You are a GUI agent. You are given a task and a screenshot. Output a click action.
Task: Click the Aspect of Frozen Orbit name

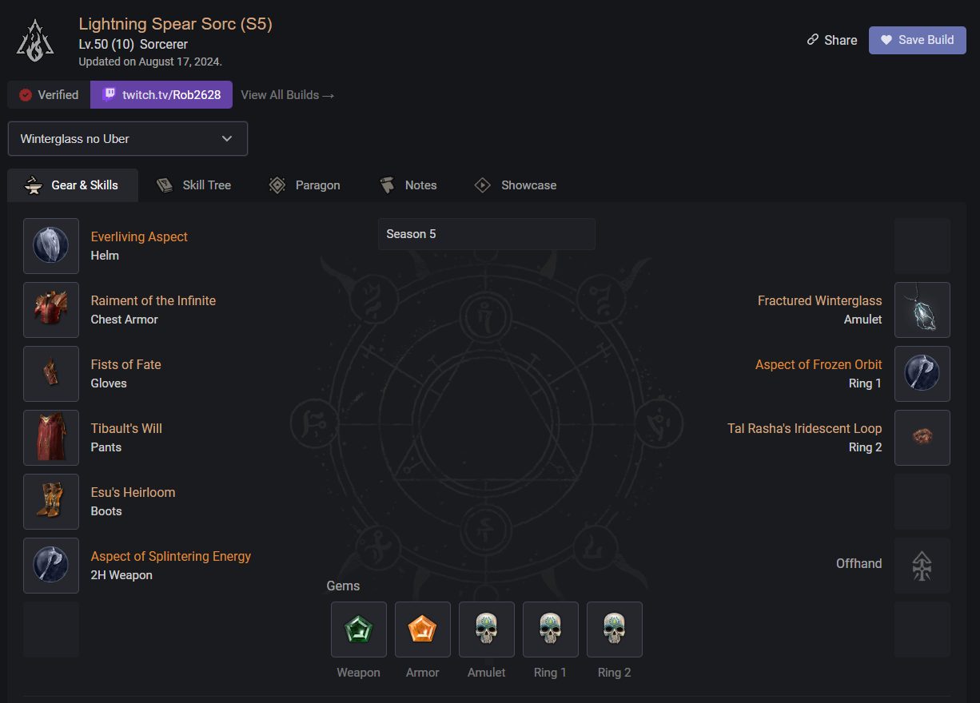point(819,364)
